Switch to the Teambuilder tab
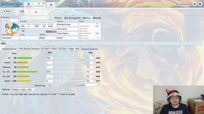The height and width of the screenshot is (114, 204). 39,5
